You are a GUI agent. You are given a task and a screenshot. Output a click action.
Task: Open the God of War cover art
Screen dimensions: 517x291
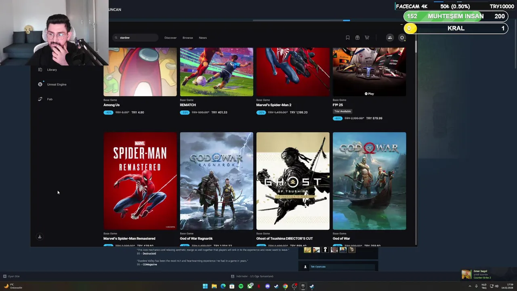(x=369, y=181)
